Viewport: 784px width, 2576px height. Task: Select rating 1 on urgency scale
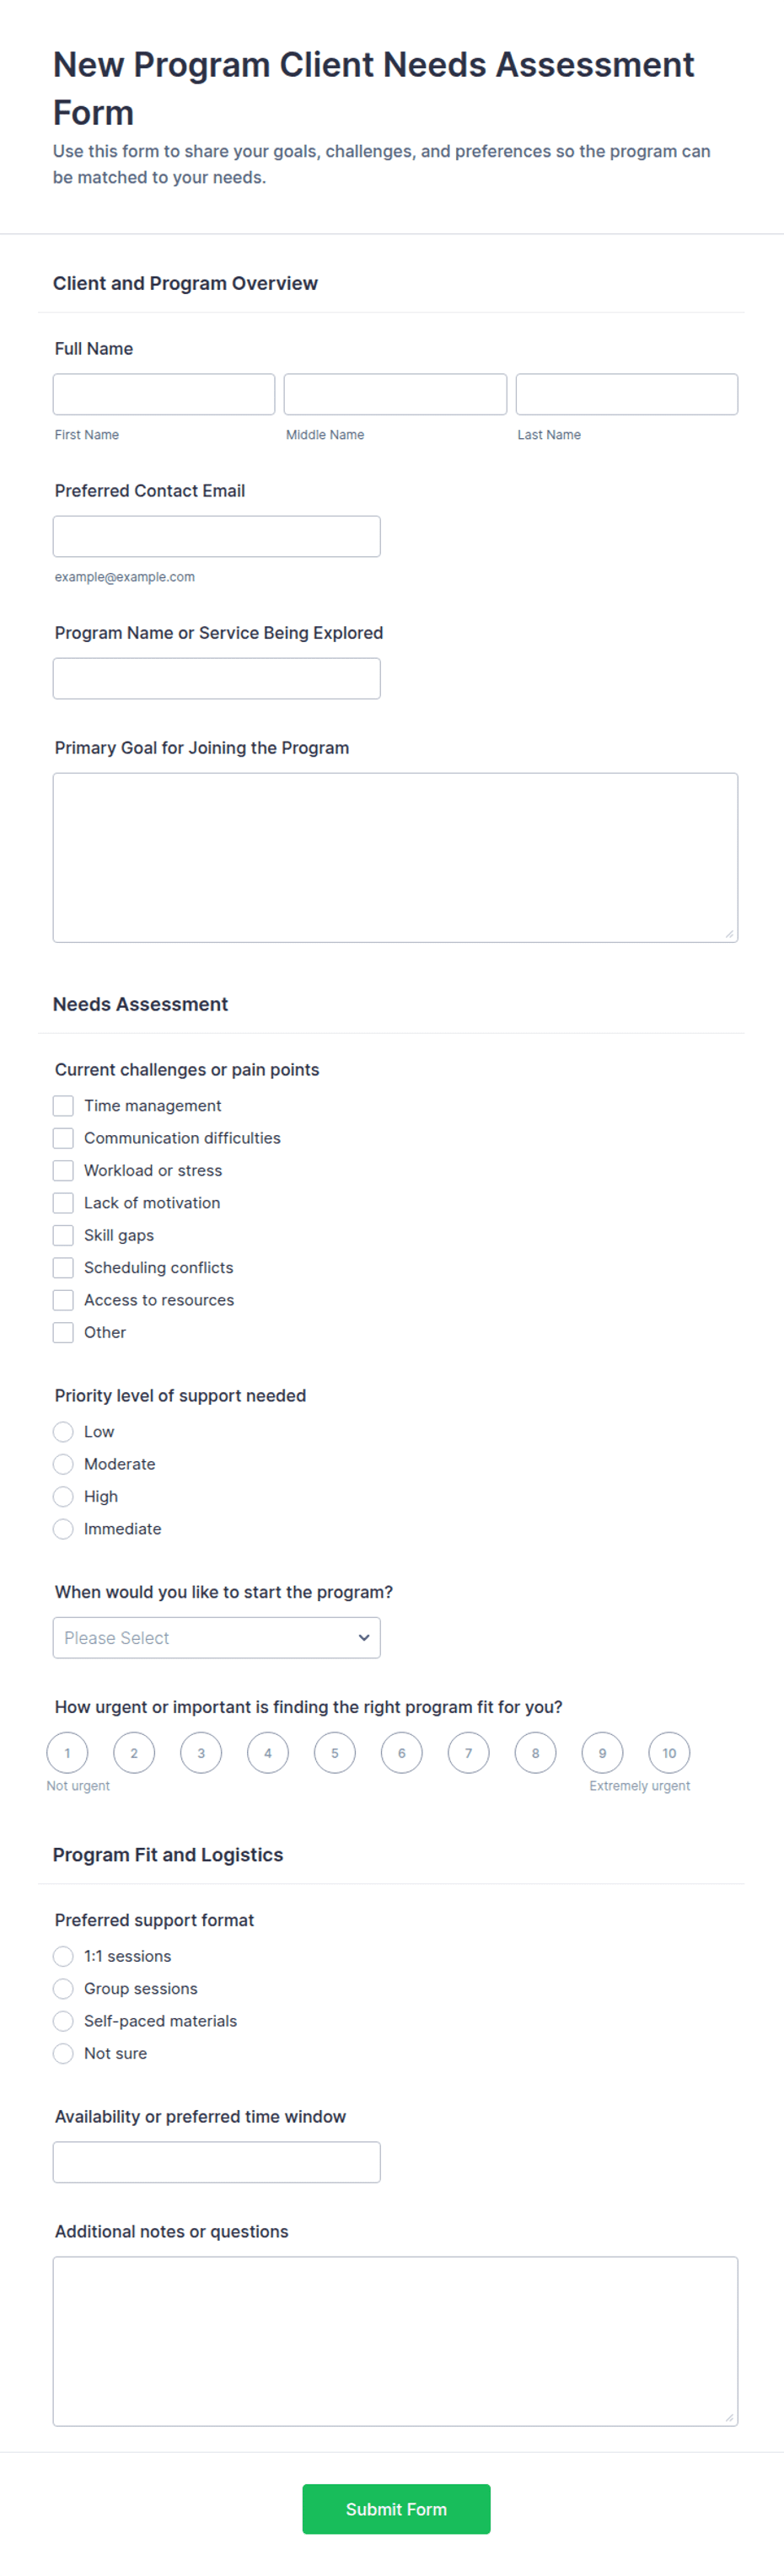[67, 1753]
